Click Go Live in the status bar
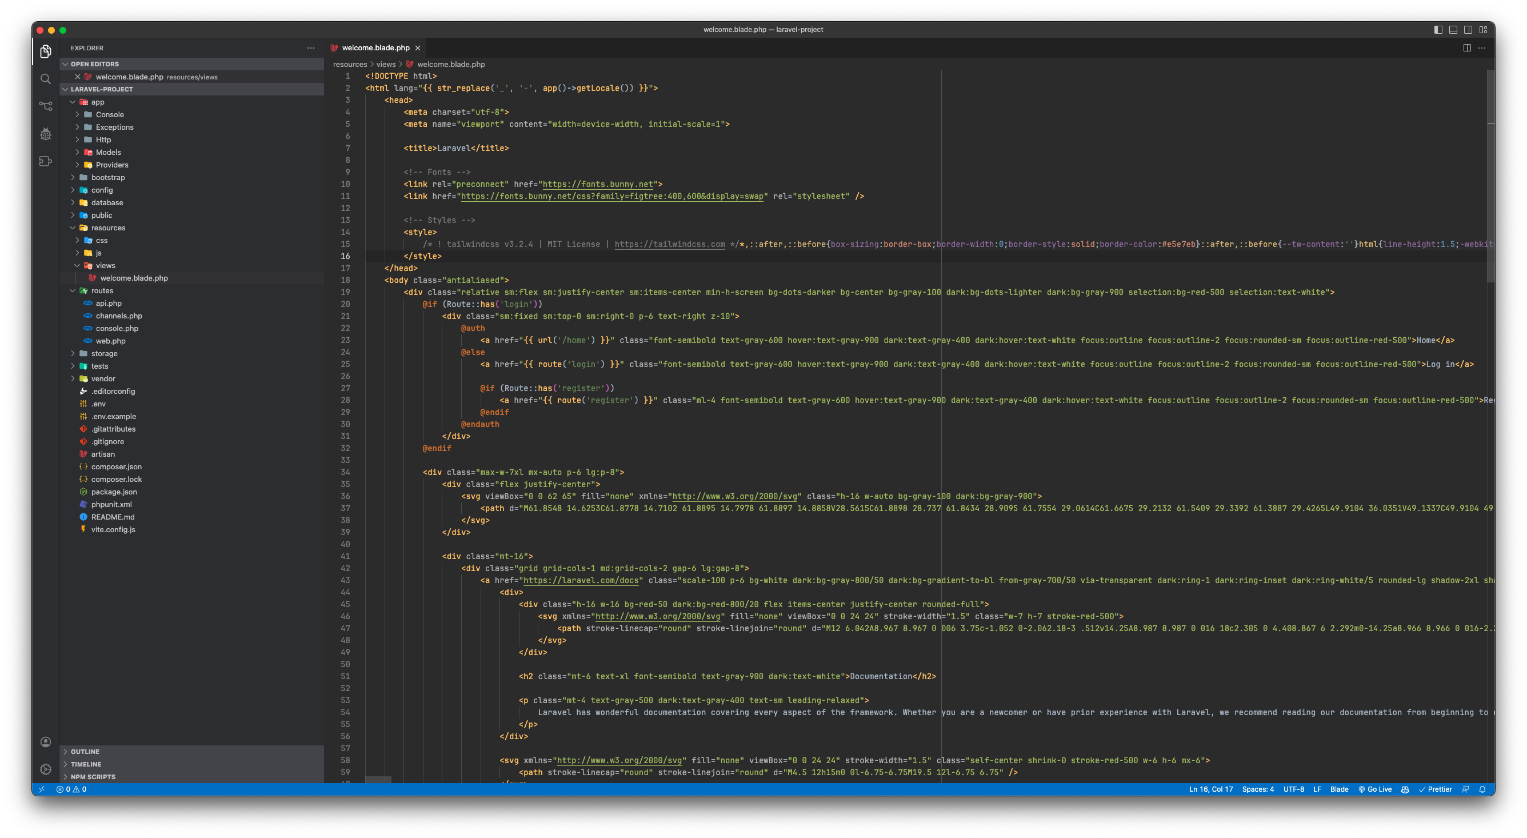Viewport: 1527px width, 838px height. pos(1375,789)
